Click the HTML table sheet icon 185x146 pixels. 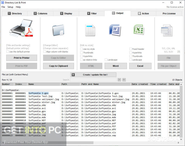tap(90, 30)
